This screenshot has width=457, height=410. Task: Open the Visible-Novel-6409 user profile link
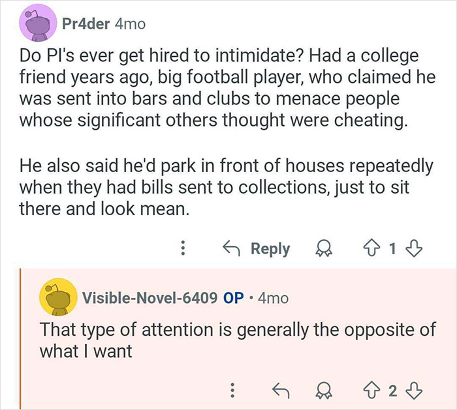[150, 298]
